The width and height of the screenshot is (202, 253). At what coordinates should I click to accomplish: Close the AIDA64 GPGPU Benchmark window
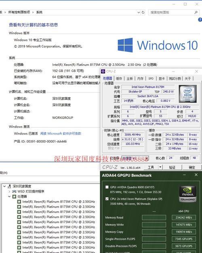pyautogui.click(x=196, y=175)
